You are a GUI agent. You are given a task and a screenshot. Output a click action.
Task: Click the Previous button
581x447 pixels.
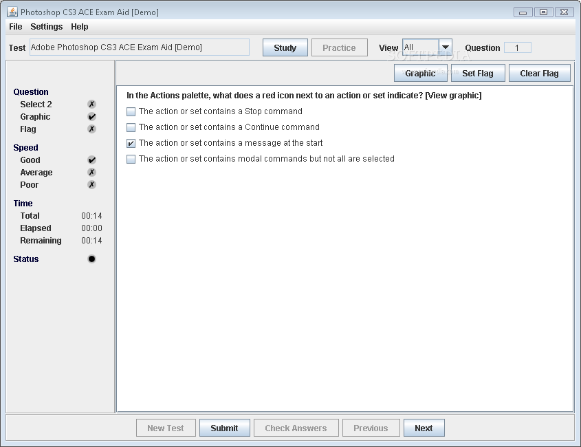[371, 428]
